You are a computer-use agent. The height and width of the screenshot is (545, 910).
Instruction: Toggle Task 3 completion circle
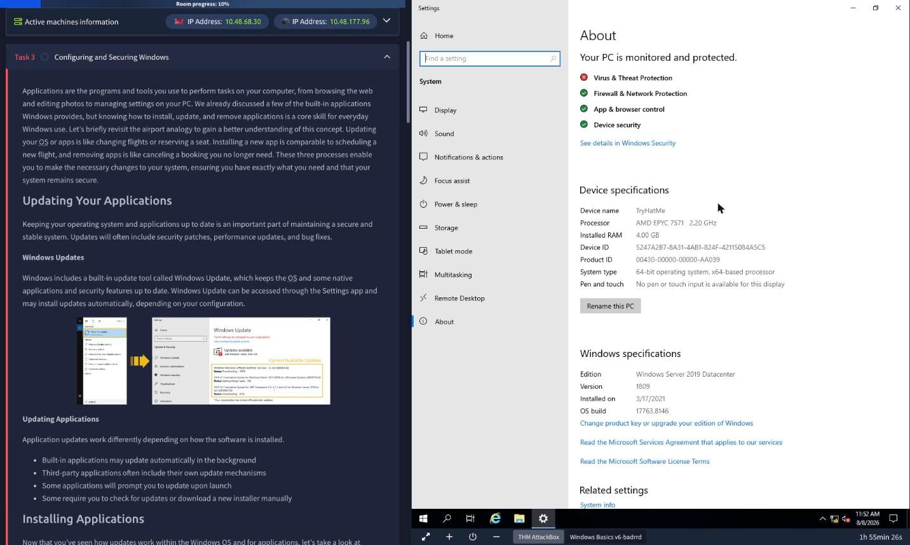[44, 57]
